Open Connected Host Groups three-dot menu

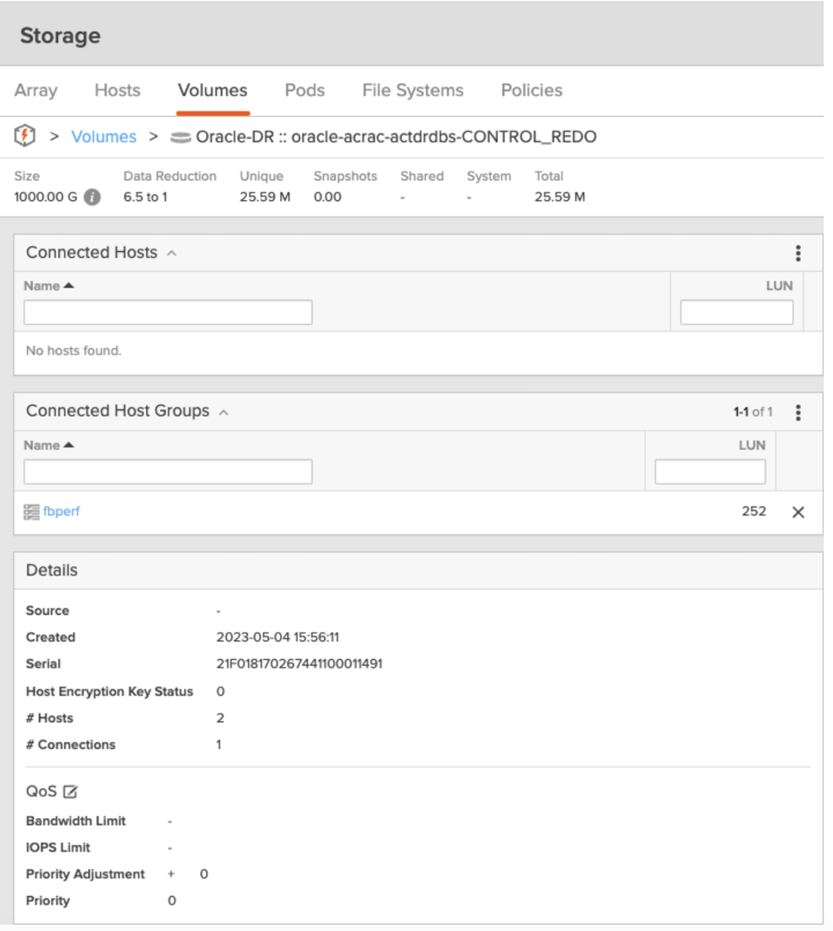798,412
